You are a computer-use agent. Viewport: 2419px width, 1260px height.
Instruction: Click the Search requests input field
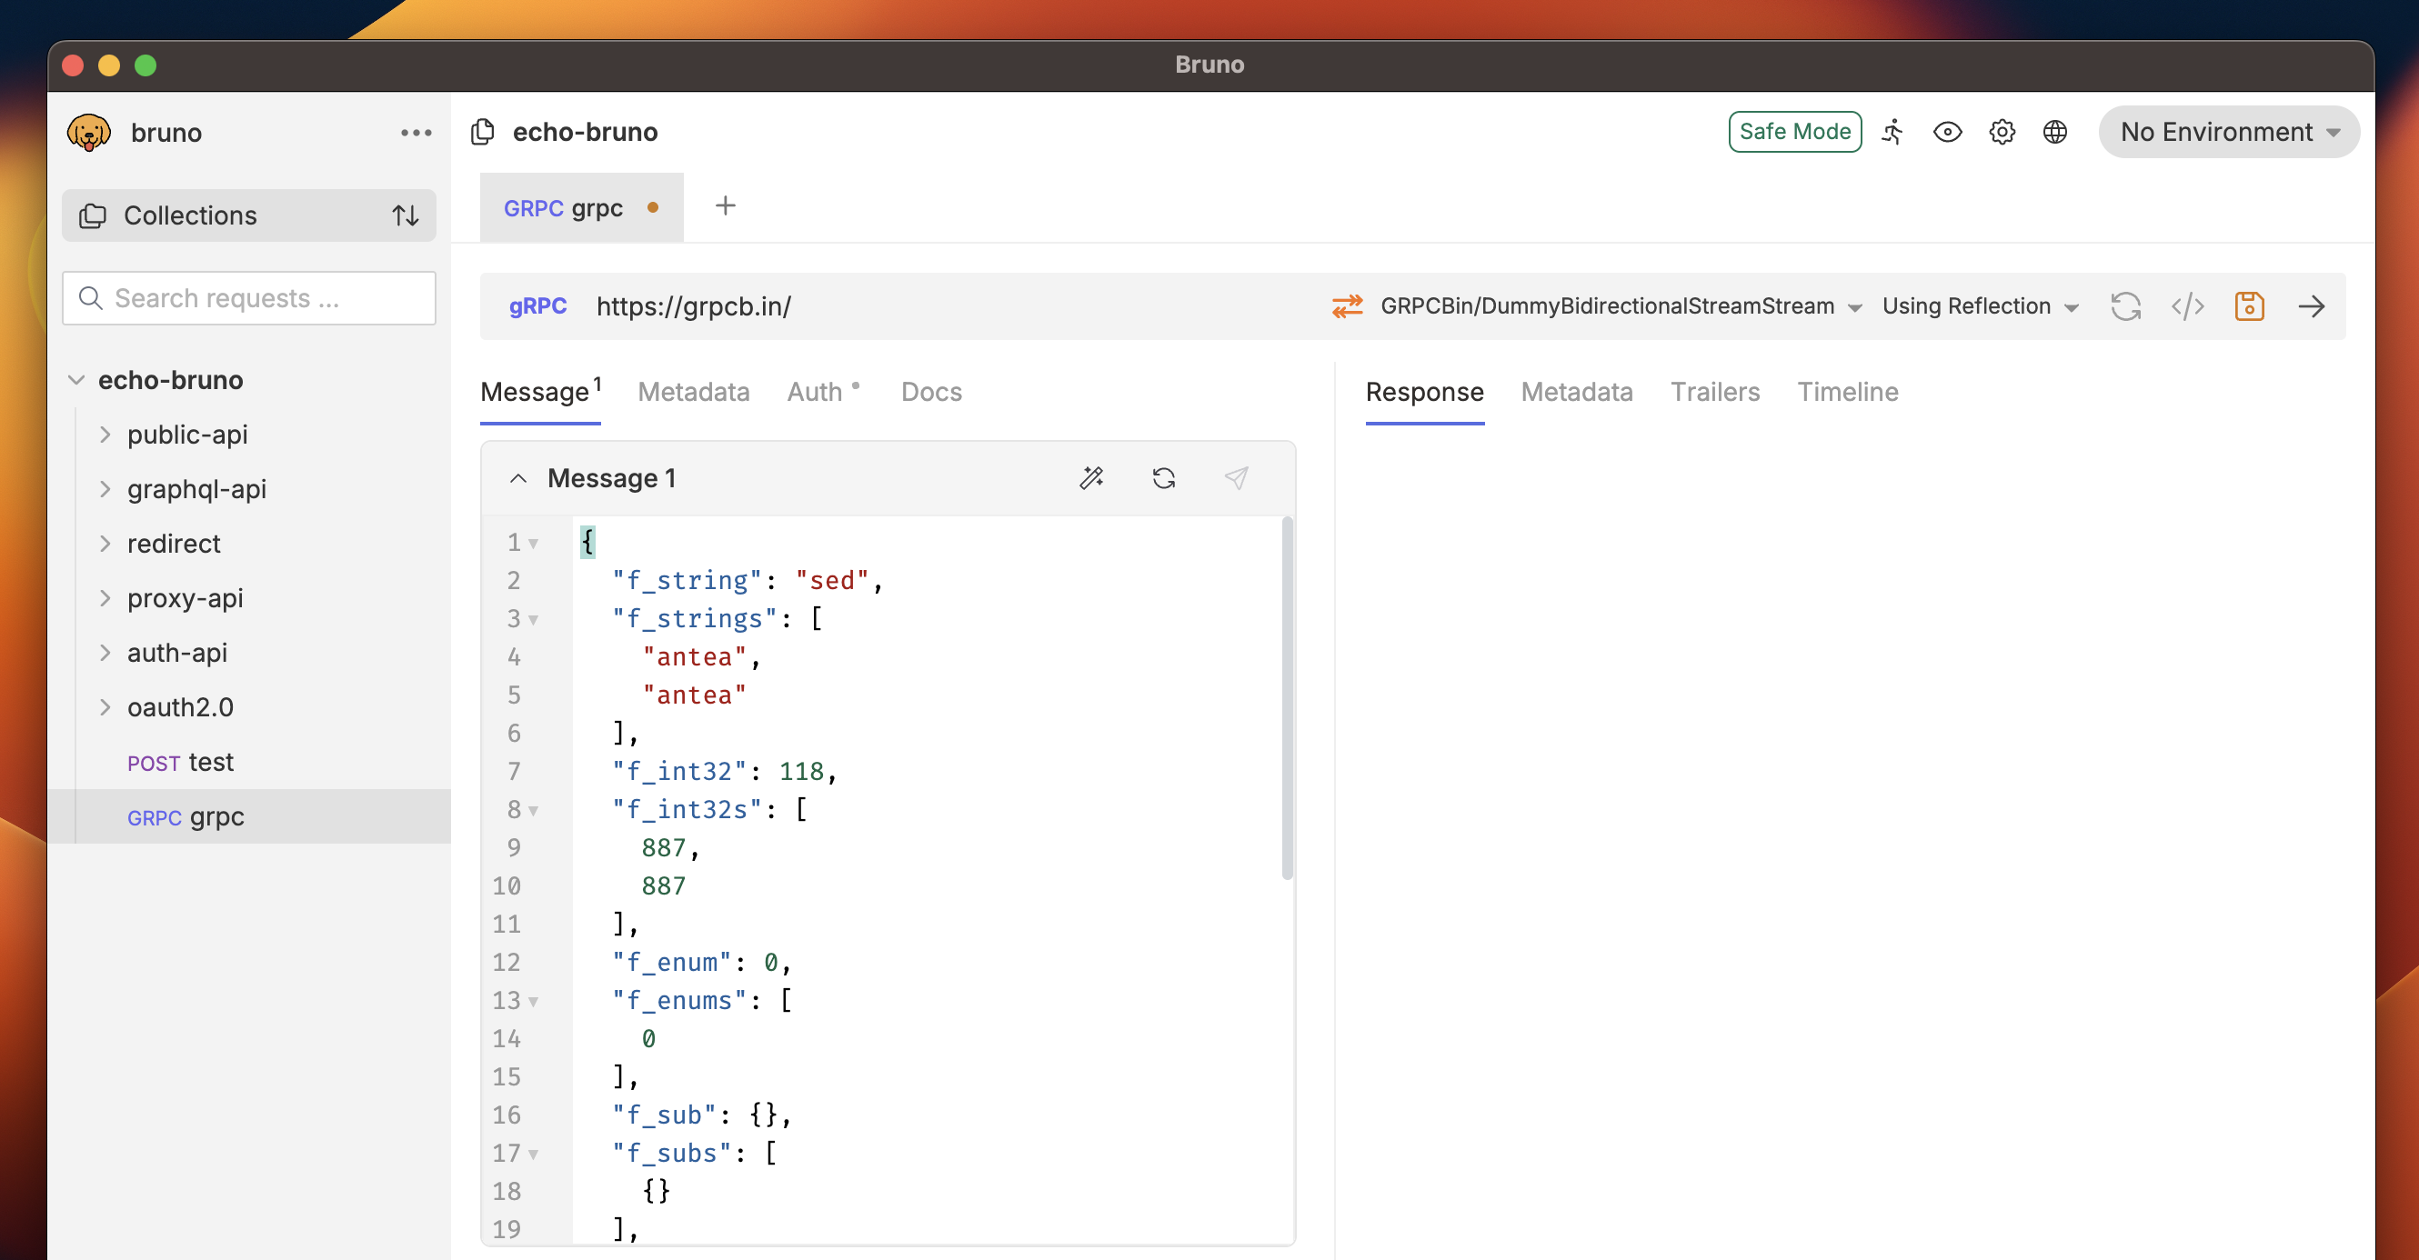(249, 297)
